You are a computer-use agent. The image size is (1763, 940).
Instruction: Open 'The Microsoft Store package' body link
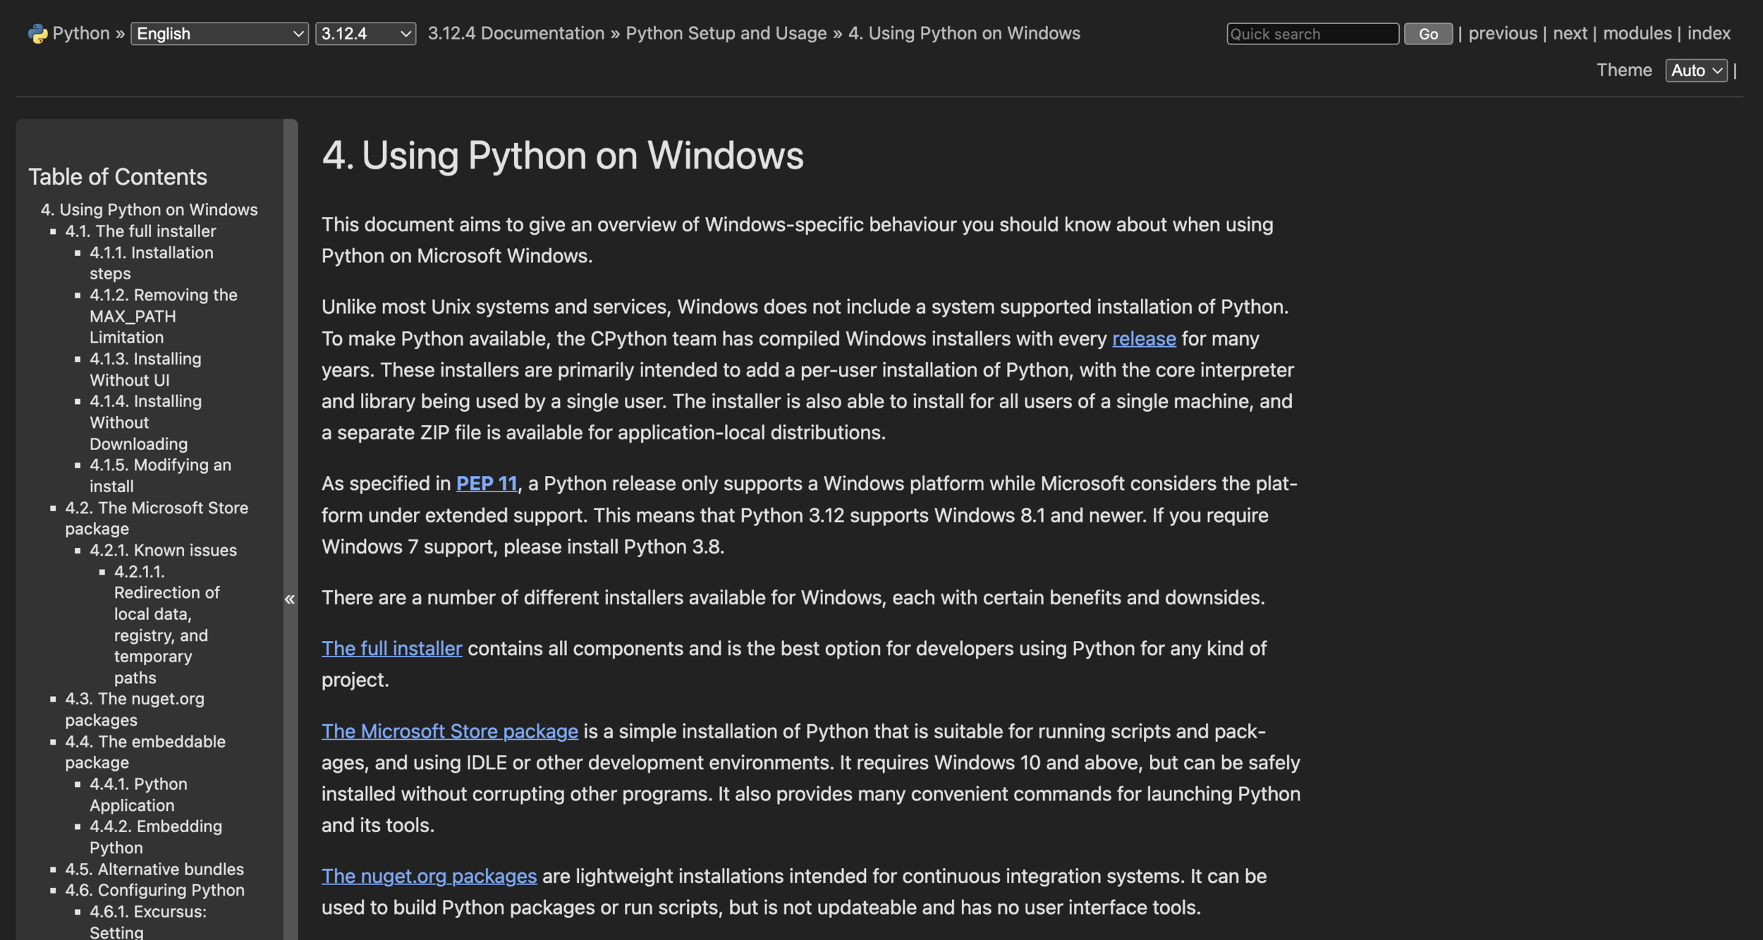[x=449, y=731]
